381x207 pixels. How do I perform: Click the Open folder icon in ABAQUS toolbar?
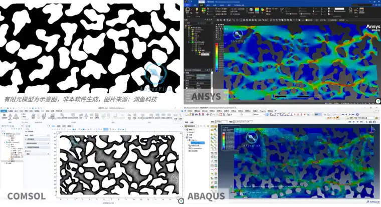click(x=190, y=114)
